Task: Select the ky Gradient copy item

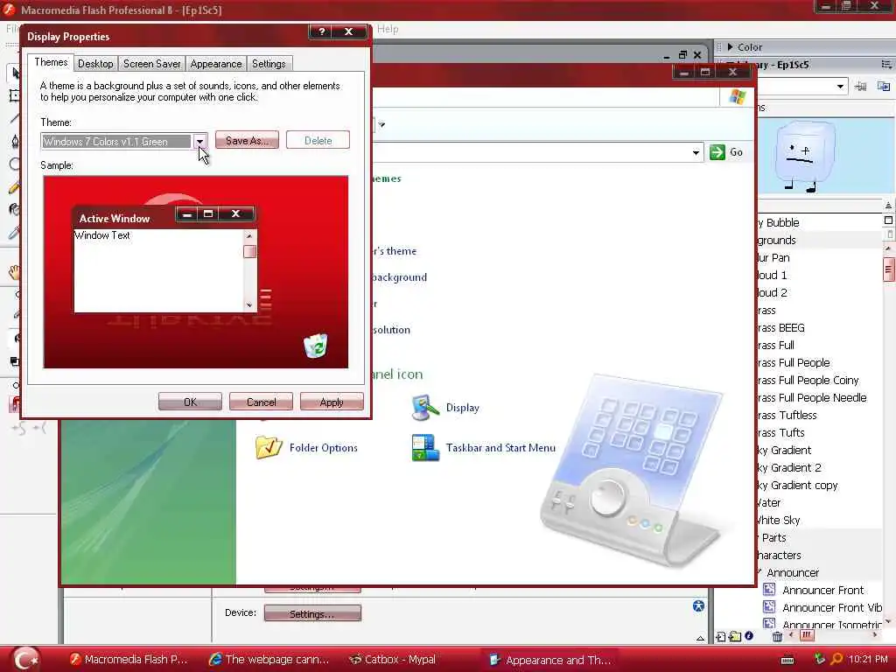Action: click(798, 485)
